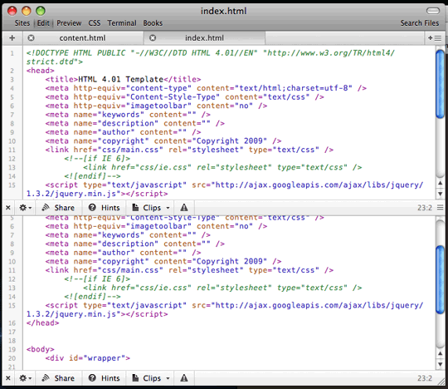Open the Books toolbar item
The image size is (448, 389).
(x=153, y=23)
